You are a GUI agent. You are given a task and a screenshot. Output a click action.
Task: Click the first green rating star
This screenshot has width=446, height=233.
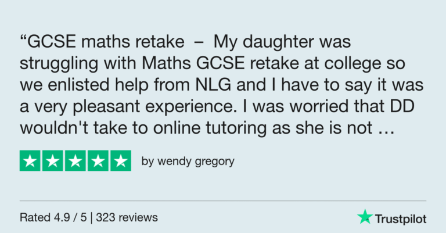click(x=30, y=161)
